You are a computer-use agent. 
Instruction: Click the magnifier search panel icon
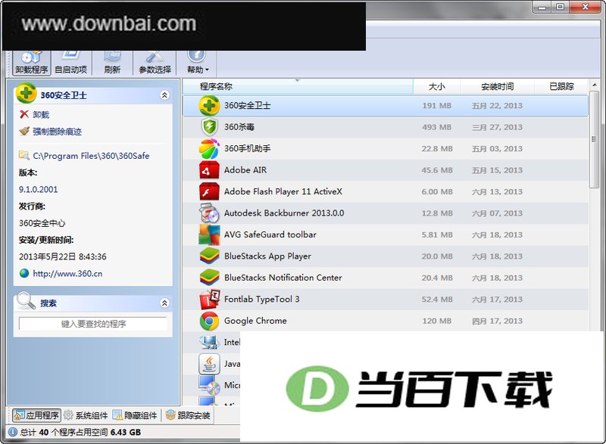[26, 300]
